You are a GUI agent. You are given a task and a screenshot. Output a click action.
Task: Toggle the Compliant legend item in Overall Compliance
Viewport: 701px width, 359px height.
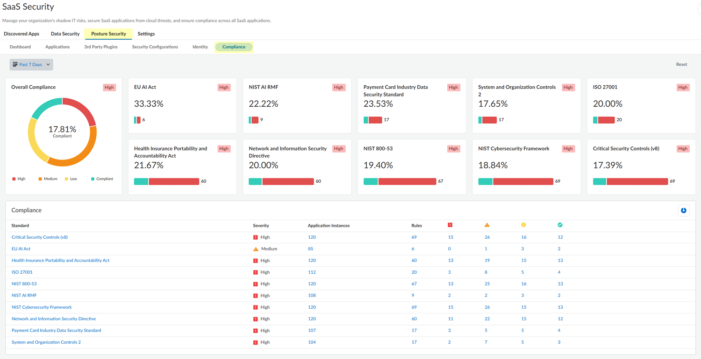(x=102, y=179)
